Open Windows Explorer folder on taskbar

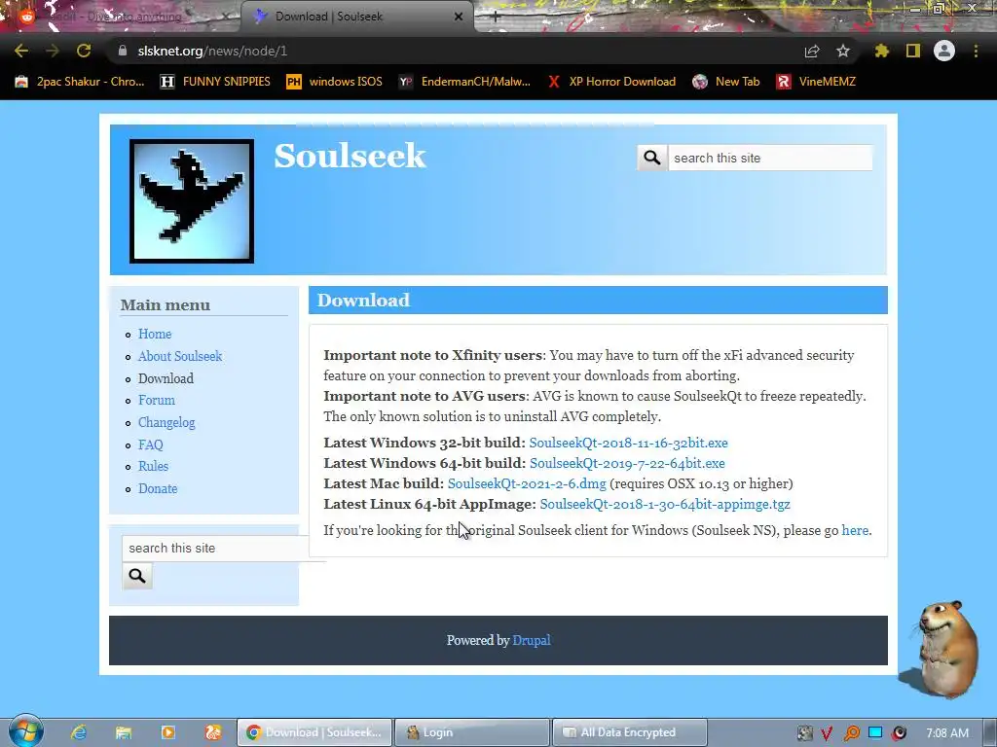pyautogui.click(x=124, y=732)
